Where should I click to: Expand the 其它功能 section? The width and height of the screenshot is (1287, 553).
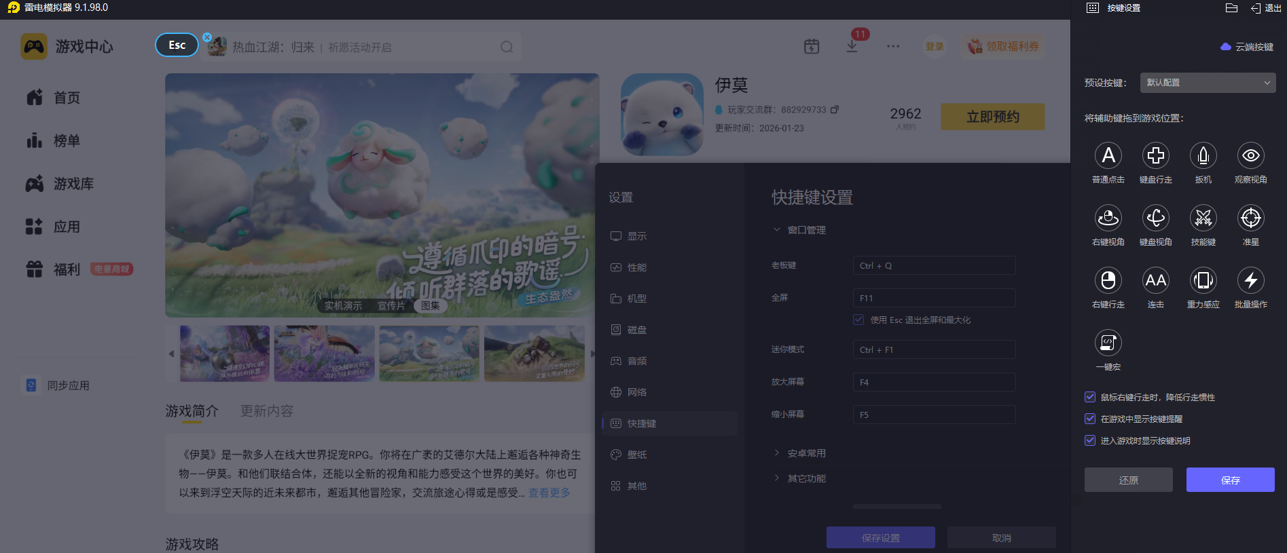(777, 478)
